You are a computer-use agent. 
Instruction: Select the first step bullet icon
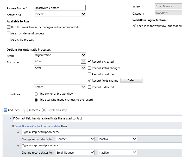18,132
